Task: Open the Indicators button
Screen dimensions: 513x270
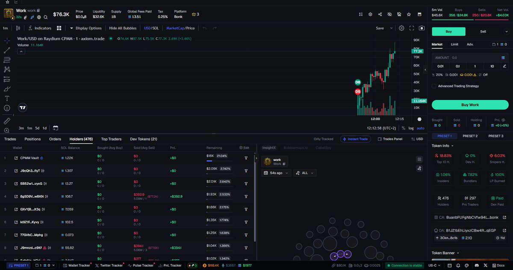Action: (40, 28)
